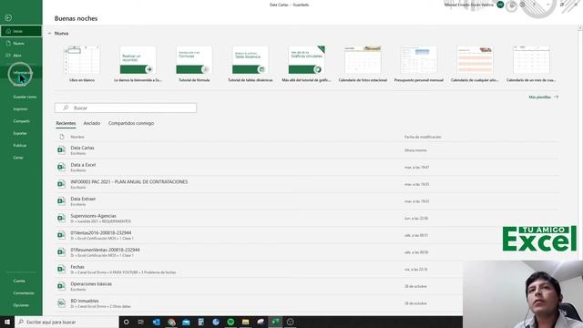Open 01ResumenVentas-200818-232944 file icon
Screen dimensions: 583x328
coord(61,252)
